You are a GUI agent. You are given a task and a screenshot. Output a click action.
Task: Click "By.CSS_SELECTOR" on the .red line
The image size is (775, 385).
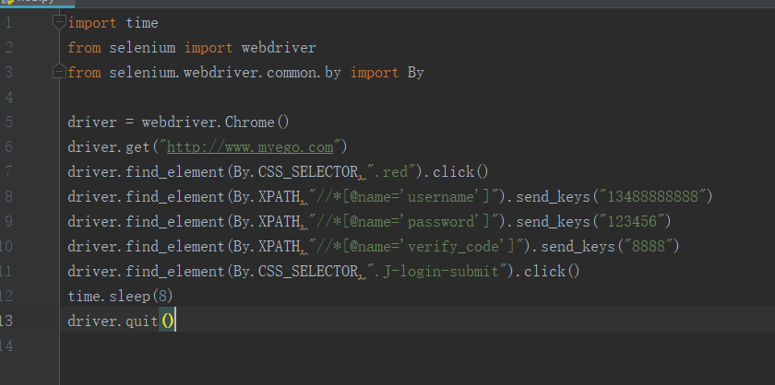point(295,171)
